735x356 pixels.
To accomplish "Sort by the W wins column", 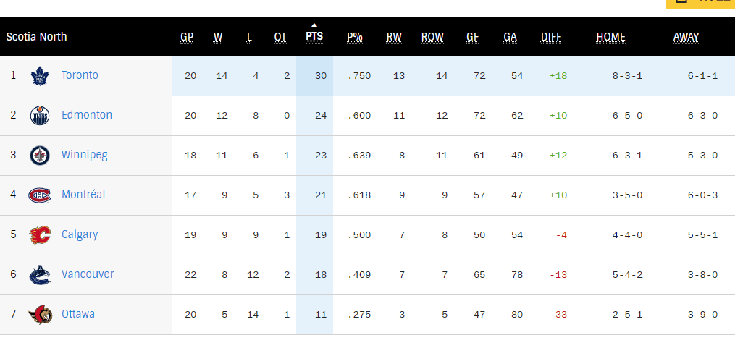I will [218, 37].
